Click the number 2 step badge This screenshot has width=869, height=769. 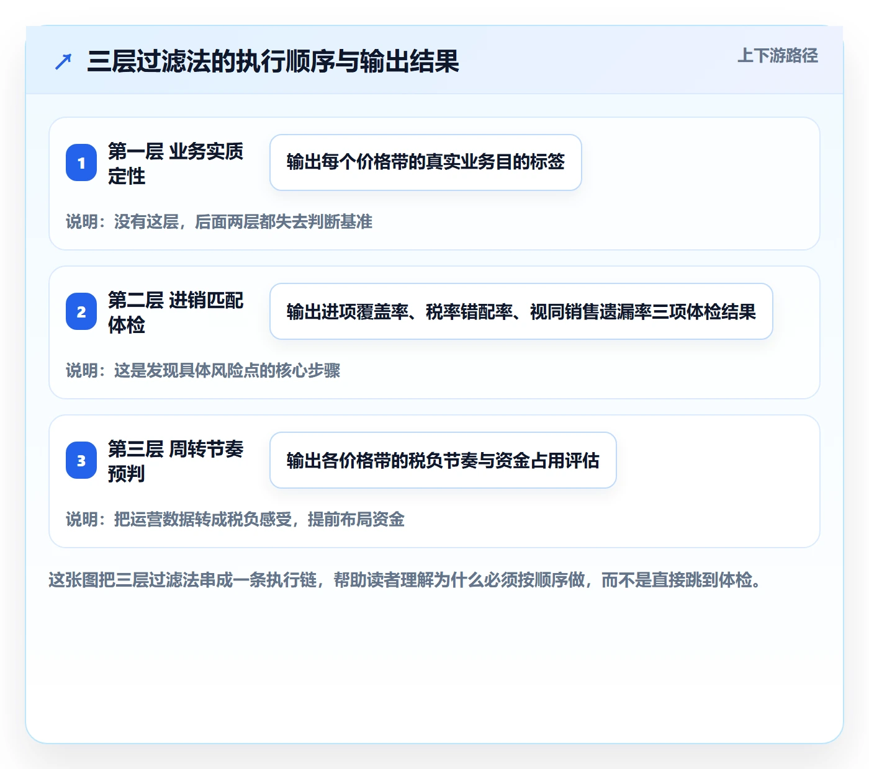click(x=81, y=311)
